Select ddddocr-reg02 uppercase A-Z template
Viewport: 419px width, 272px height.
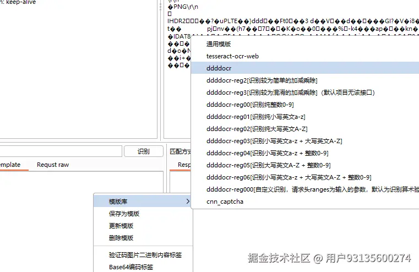click(x=305, y=129)
